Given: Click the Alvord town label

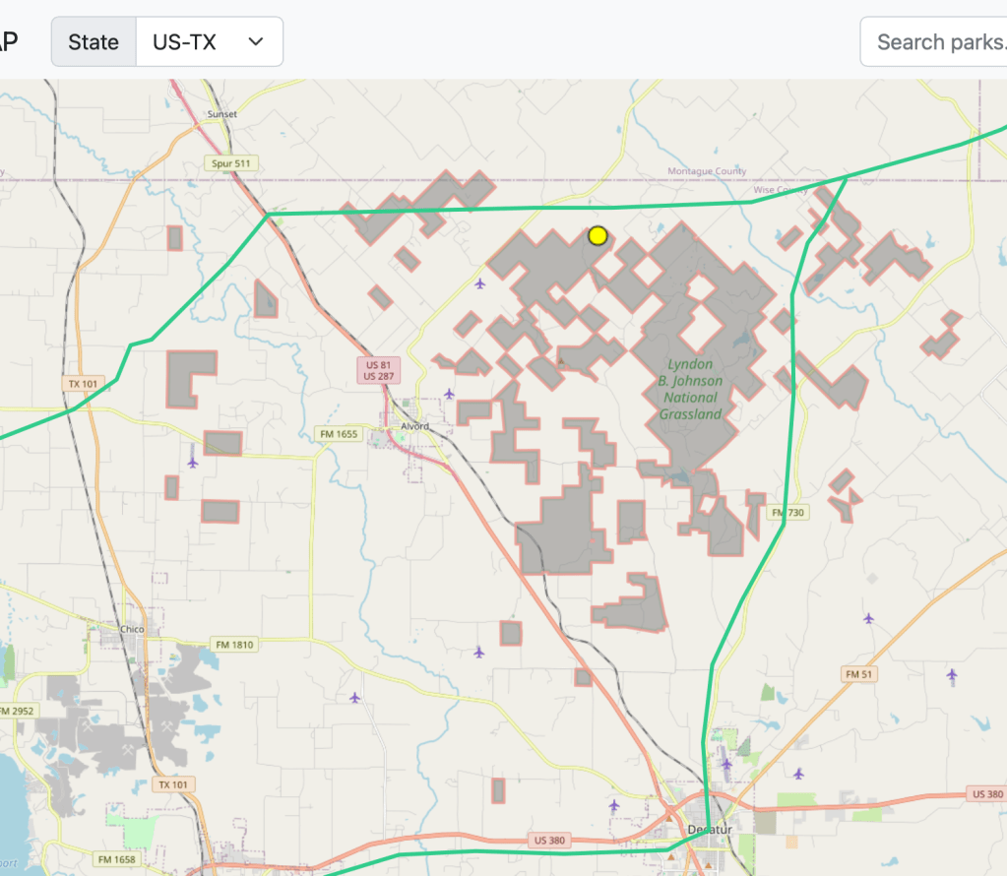Looking at the screenshot, I should pos(415,425).
